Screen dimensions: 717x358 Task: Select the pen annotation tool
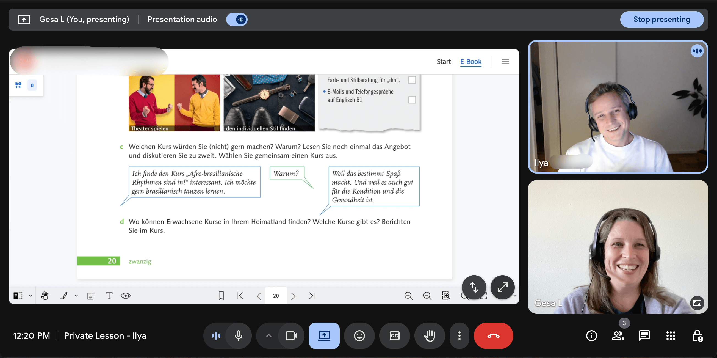click(x=64, y=295)
